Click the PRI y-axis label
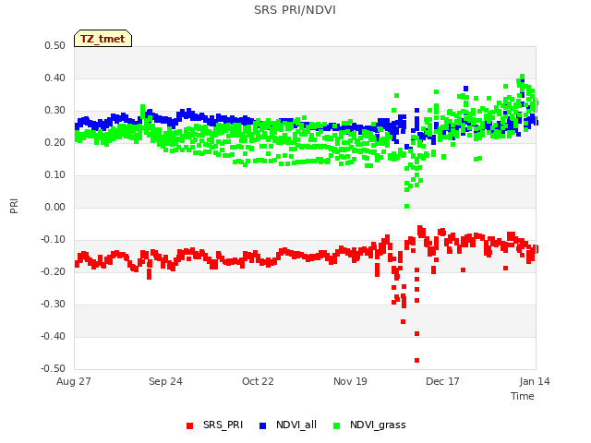 [14, 206]
